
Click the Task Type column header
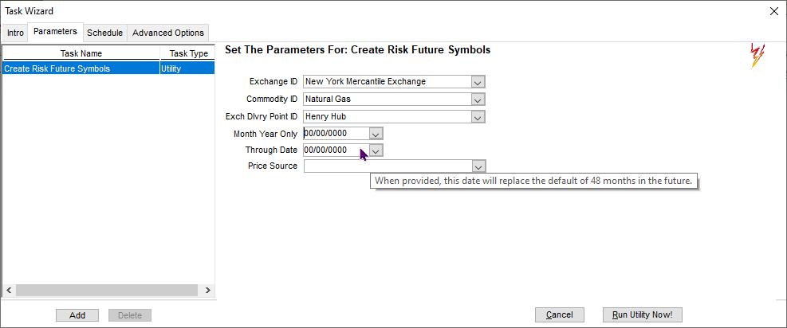point(188,53)
